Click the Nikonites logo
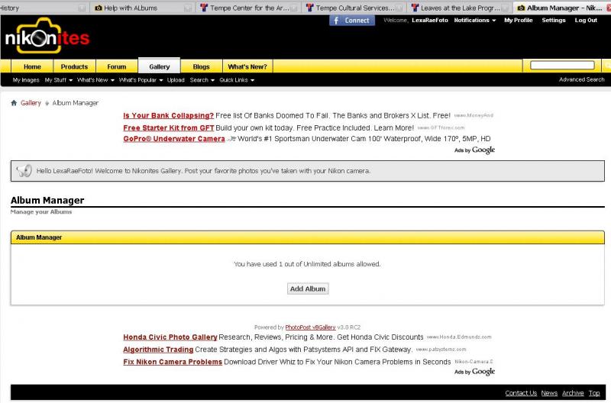The image size is (611, 403). 47,37
